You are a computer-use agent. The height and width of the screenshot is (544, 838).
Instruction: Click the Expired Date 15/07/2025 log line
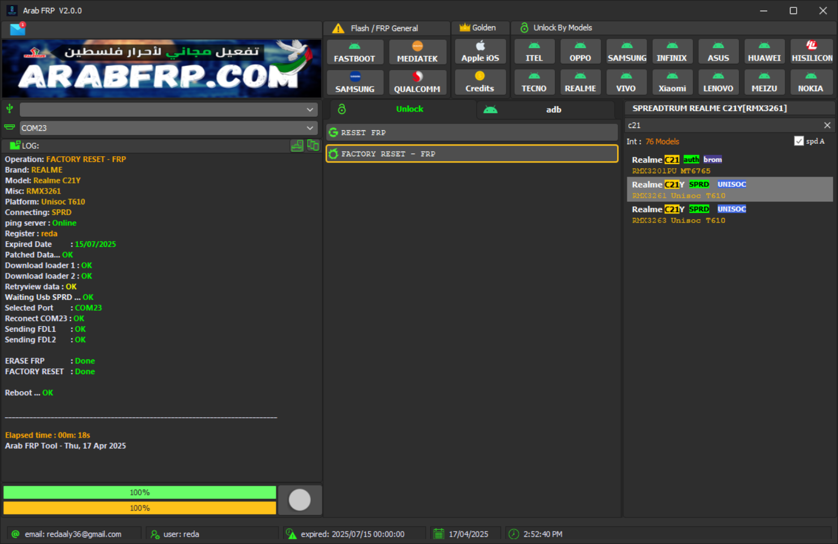[x=61, y=245]
